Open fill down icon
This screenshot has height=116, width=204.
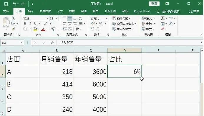pyautogui.click(x=162, y=24)
